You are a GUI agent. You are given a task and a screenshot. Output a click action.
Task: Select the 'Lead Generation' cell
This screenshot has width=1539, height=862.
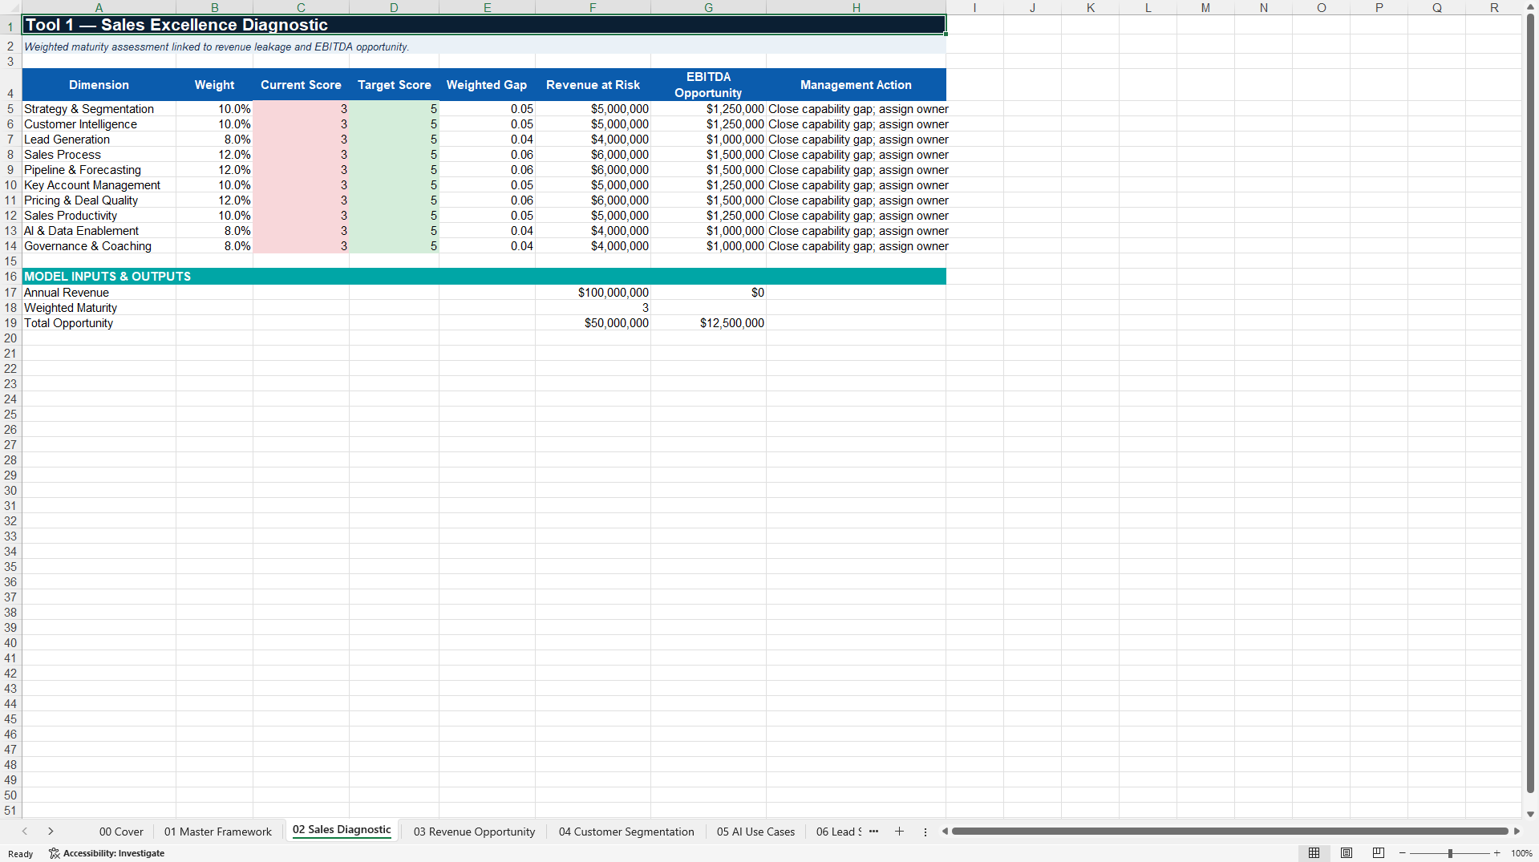click(99, 140)
